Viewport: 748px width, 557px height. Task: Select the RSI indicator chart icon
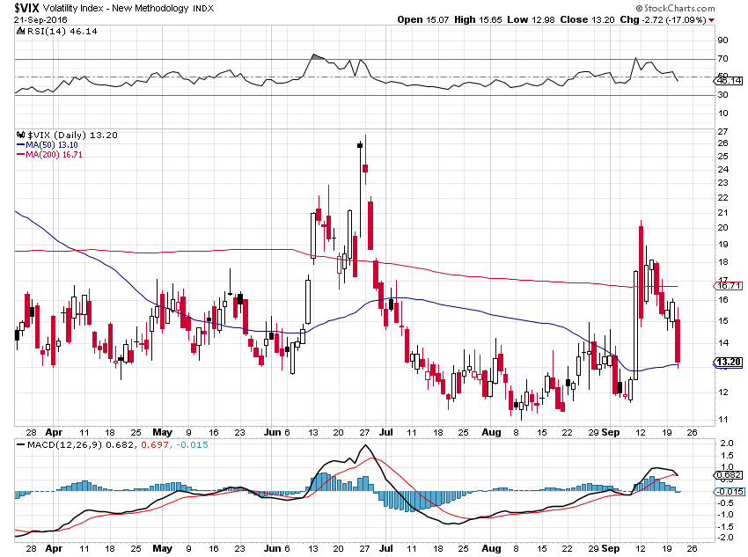[x=21, y=30]
